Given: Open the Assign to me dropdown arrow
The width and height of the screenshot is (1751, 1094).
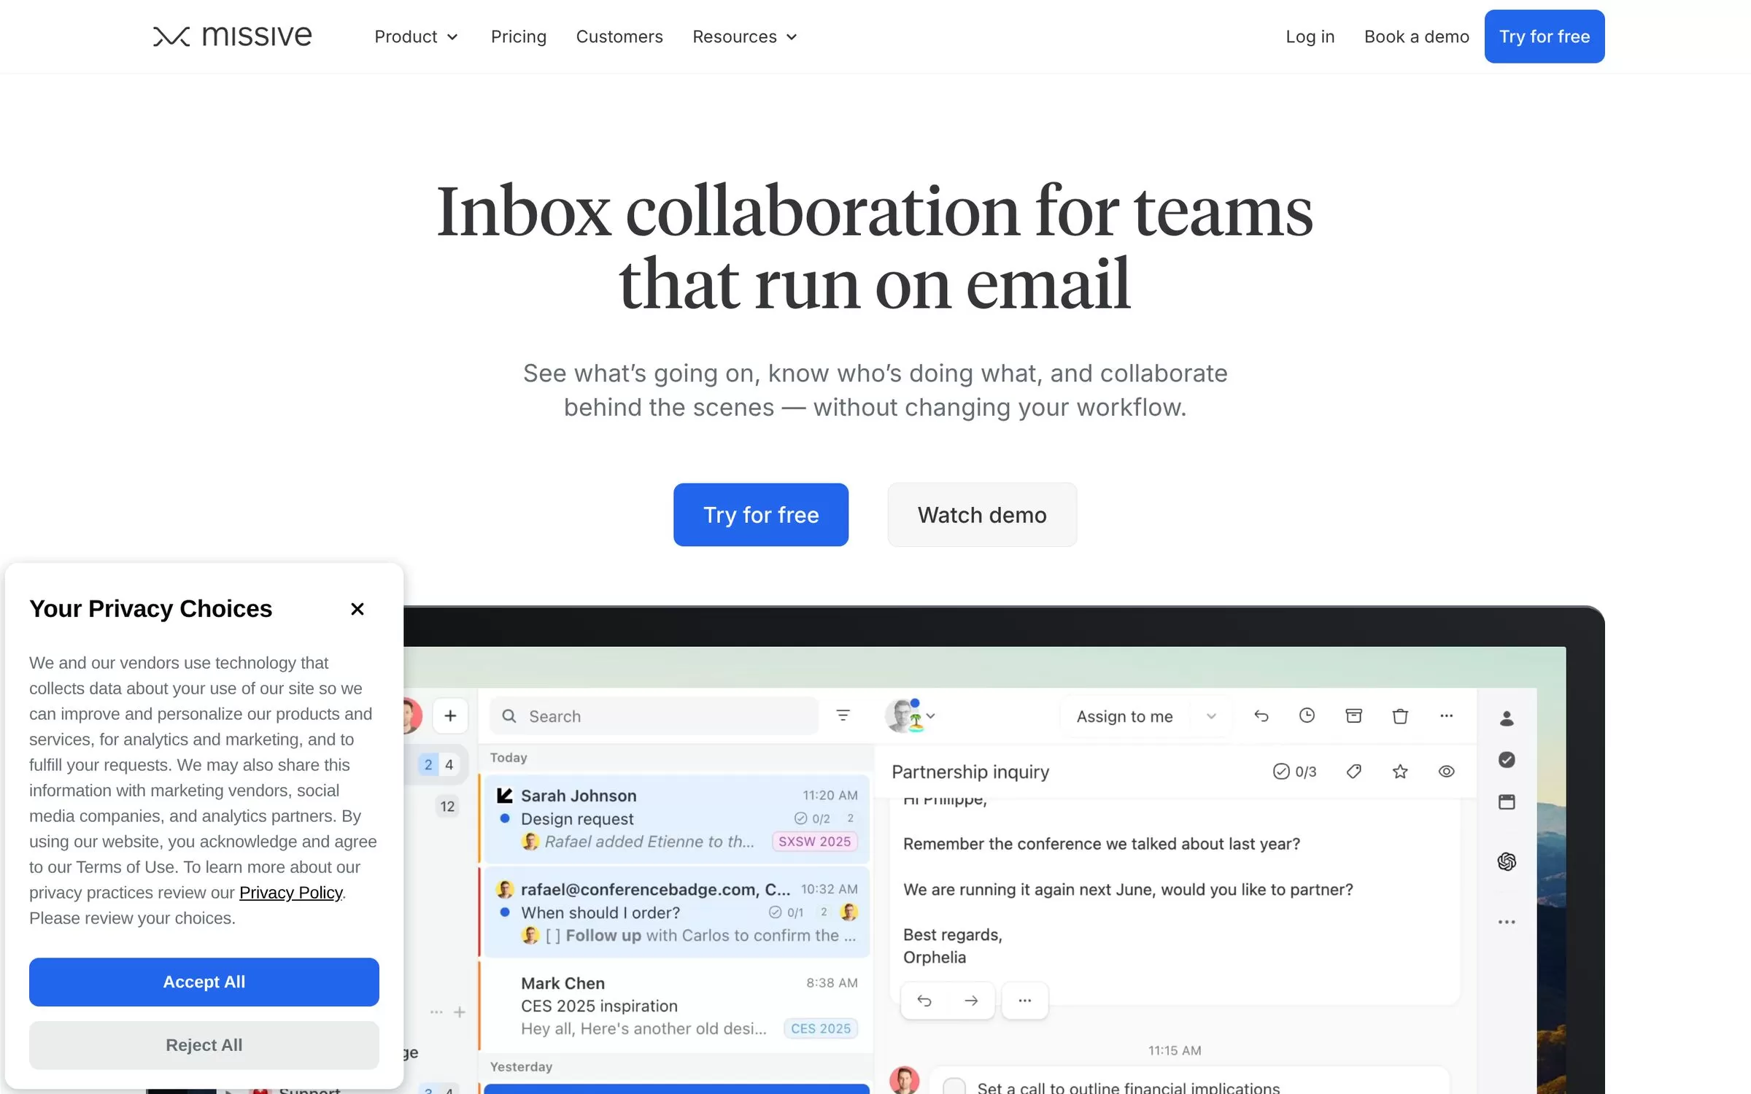Looking at the screenshot, I should click(1211, 716).
